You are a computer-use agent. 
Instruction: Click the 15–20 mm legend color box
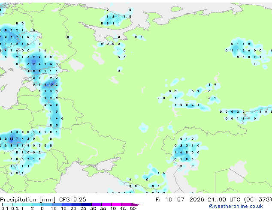click(66, 204)
